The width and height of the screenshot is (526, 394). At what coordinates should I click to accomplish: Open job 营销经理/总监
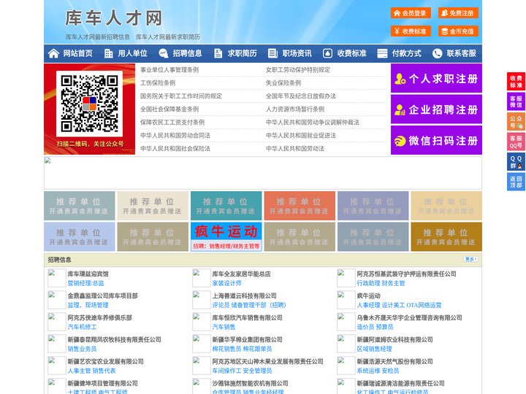click(85, 283)
